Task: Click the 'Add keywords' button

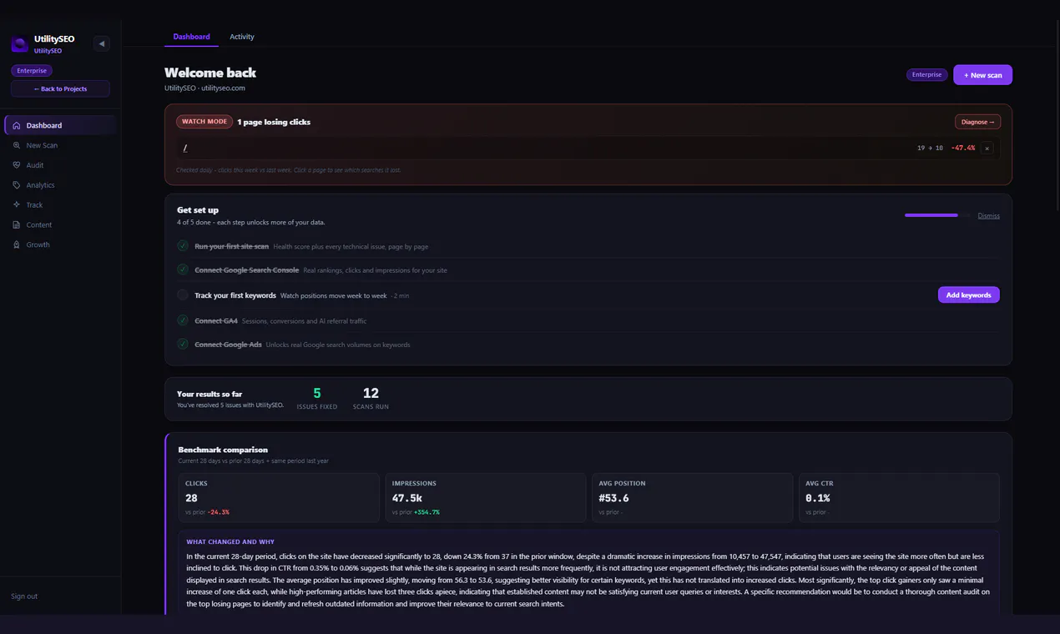Action: click(x=968, y=294)
